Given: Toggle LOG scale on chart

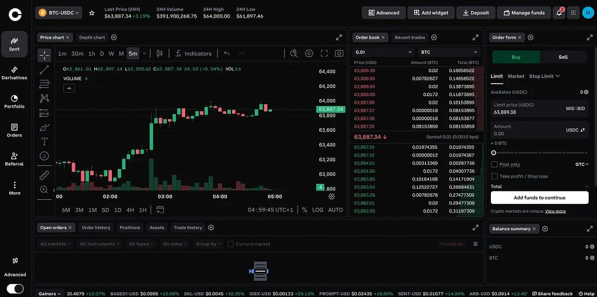Looking at the screenshot, I should (318, 210).
